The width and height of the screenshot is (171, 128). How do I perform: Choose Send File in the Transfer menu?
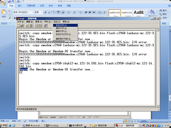point(65,25)
